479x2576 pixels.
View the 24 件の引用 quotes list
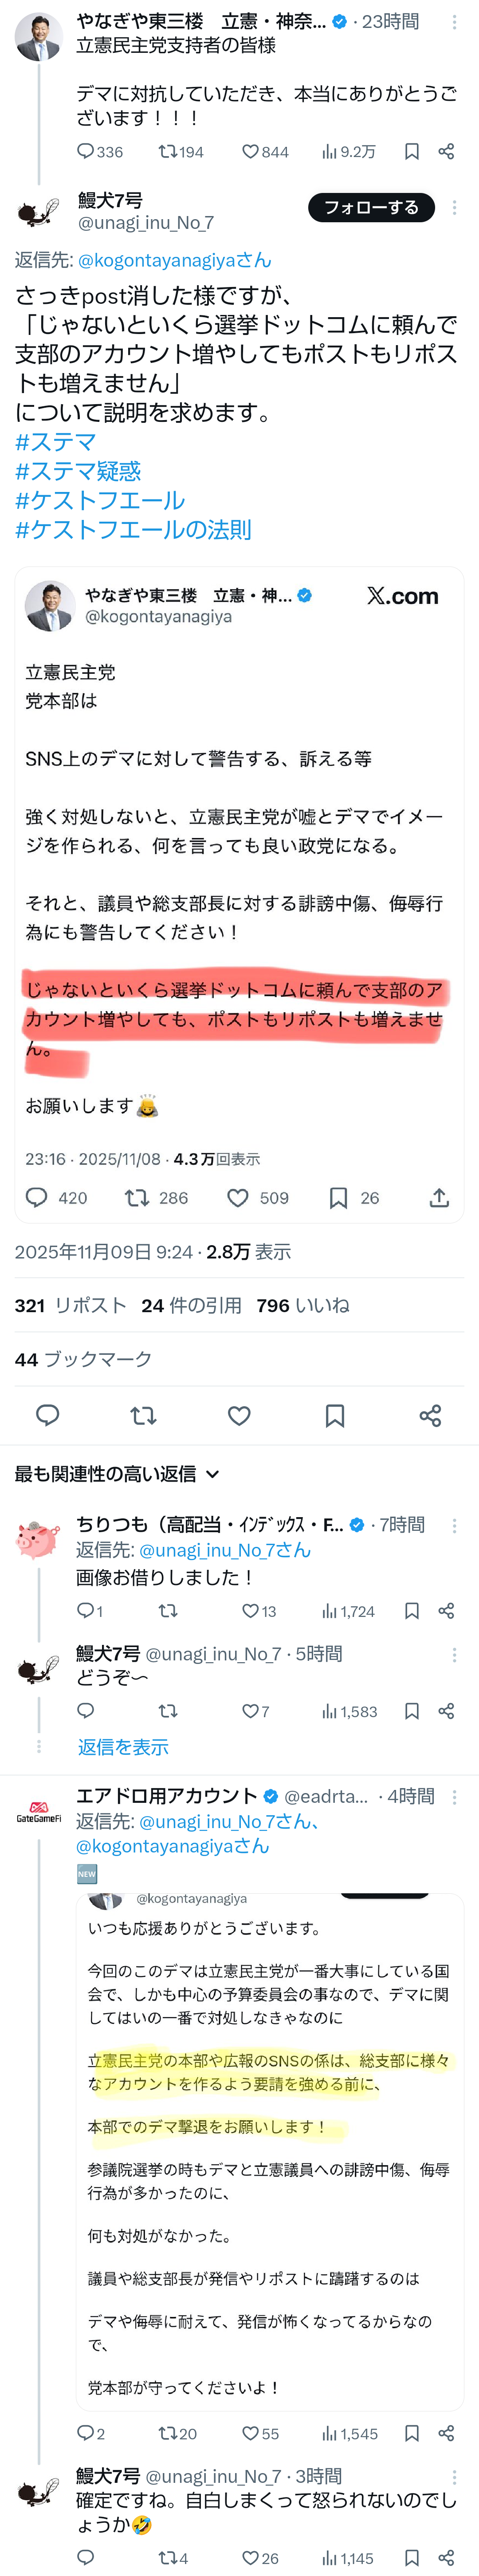(x=191, y=1305)
